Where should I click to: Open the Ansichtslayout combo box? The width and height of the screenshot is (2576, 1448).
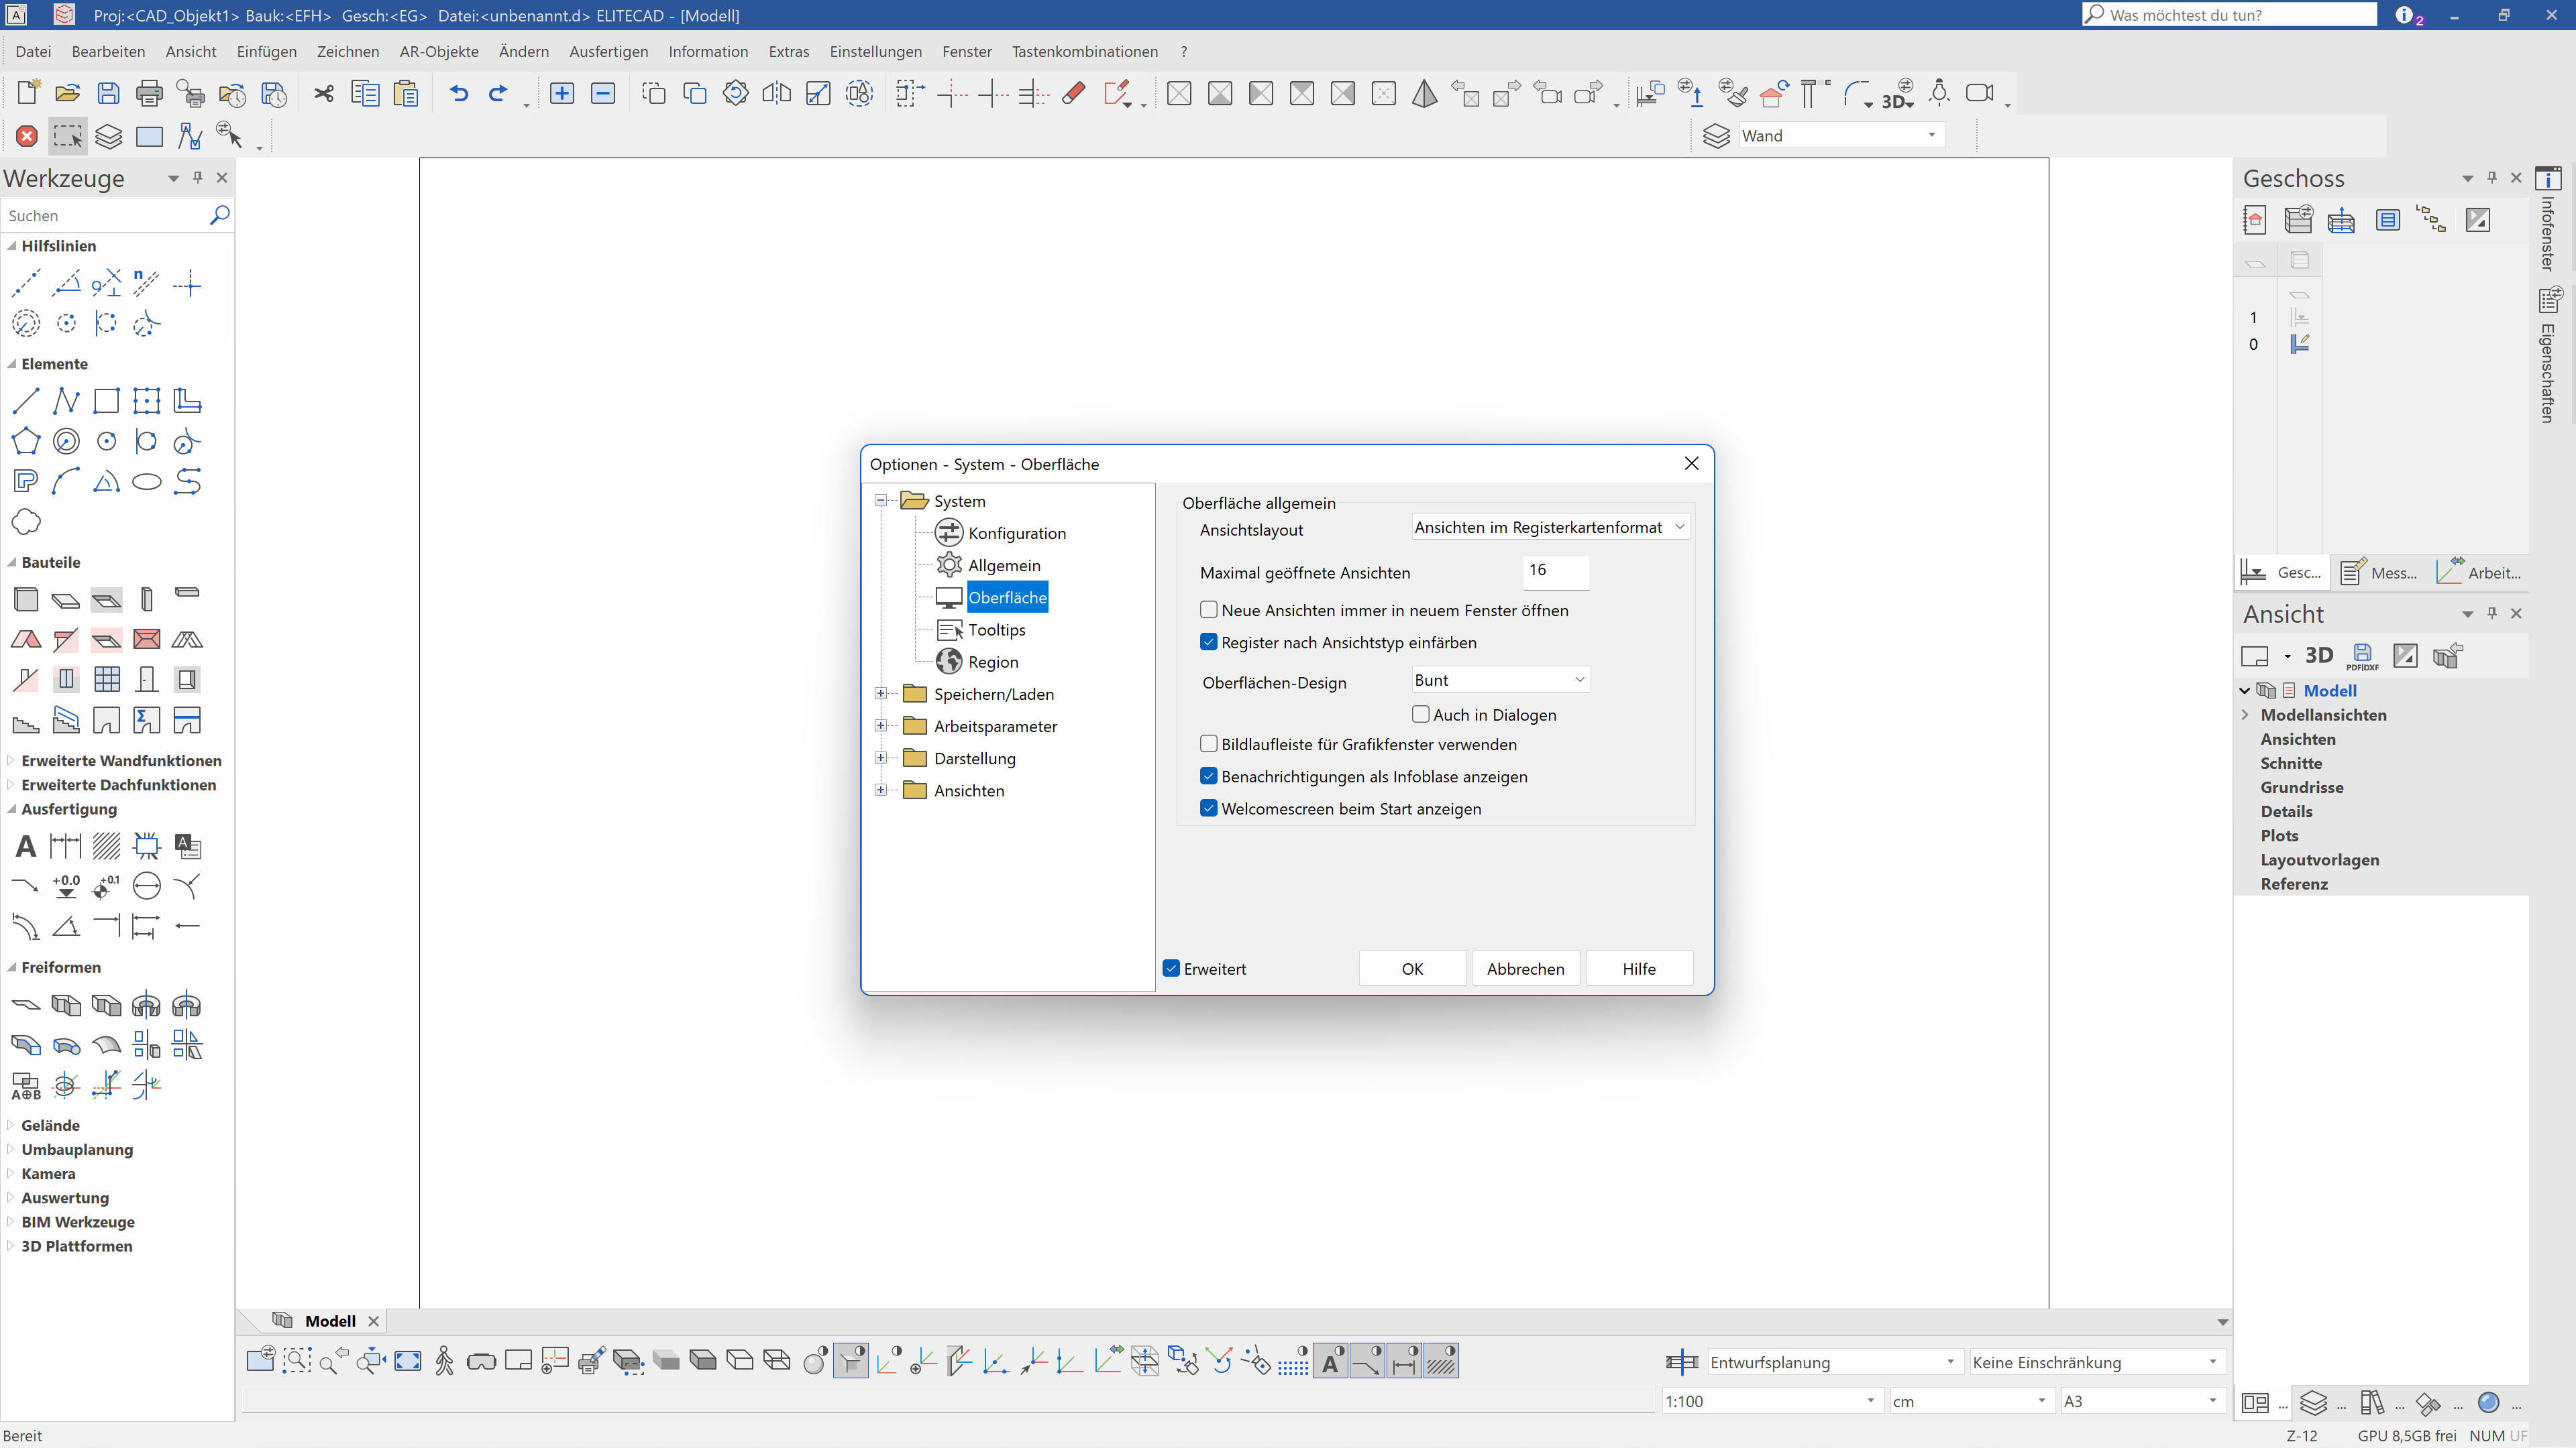point(1549,527)
